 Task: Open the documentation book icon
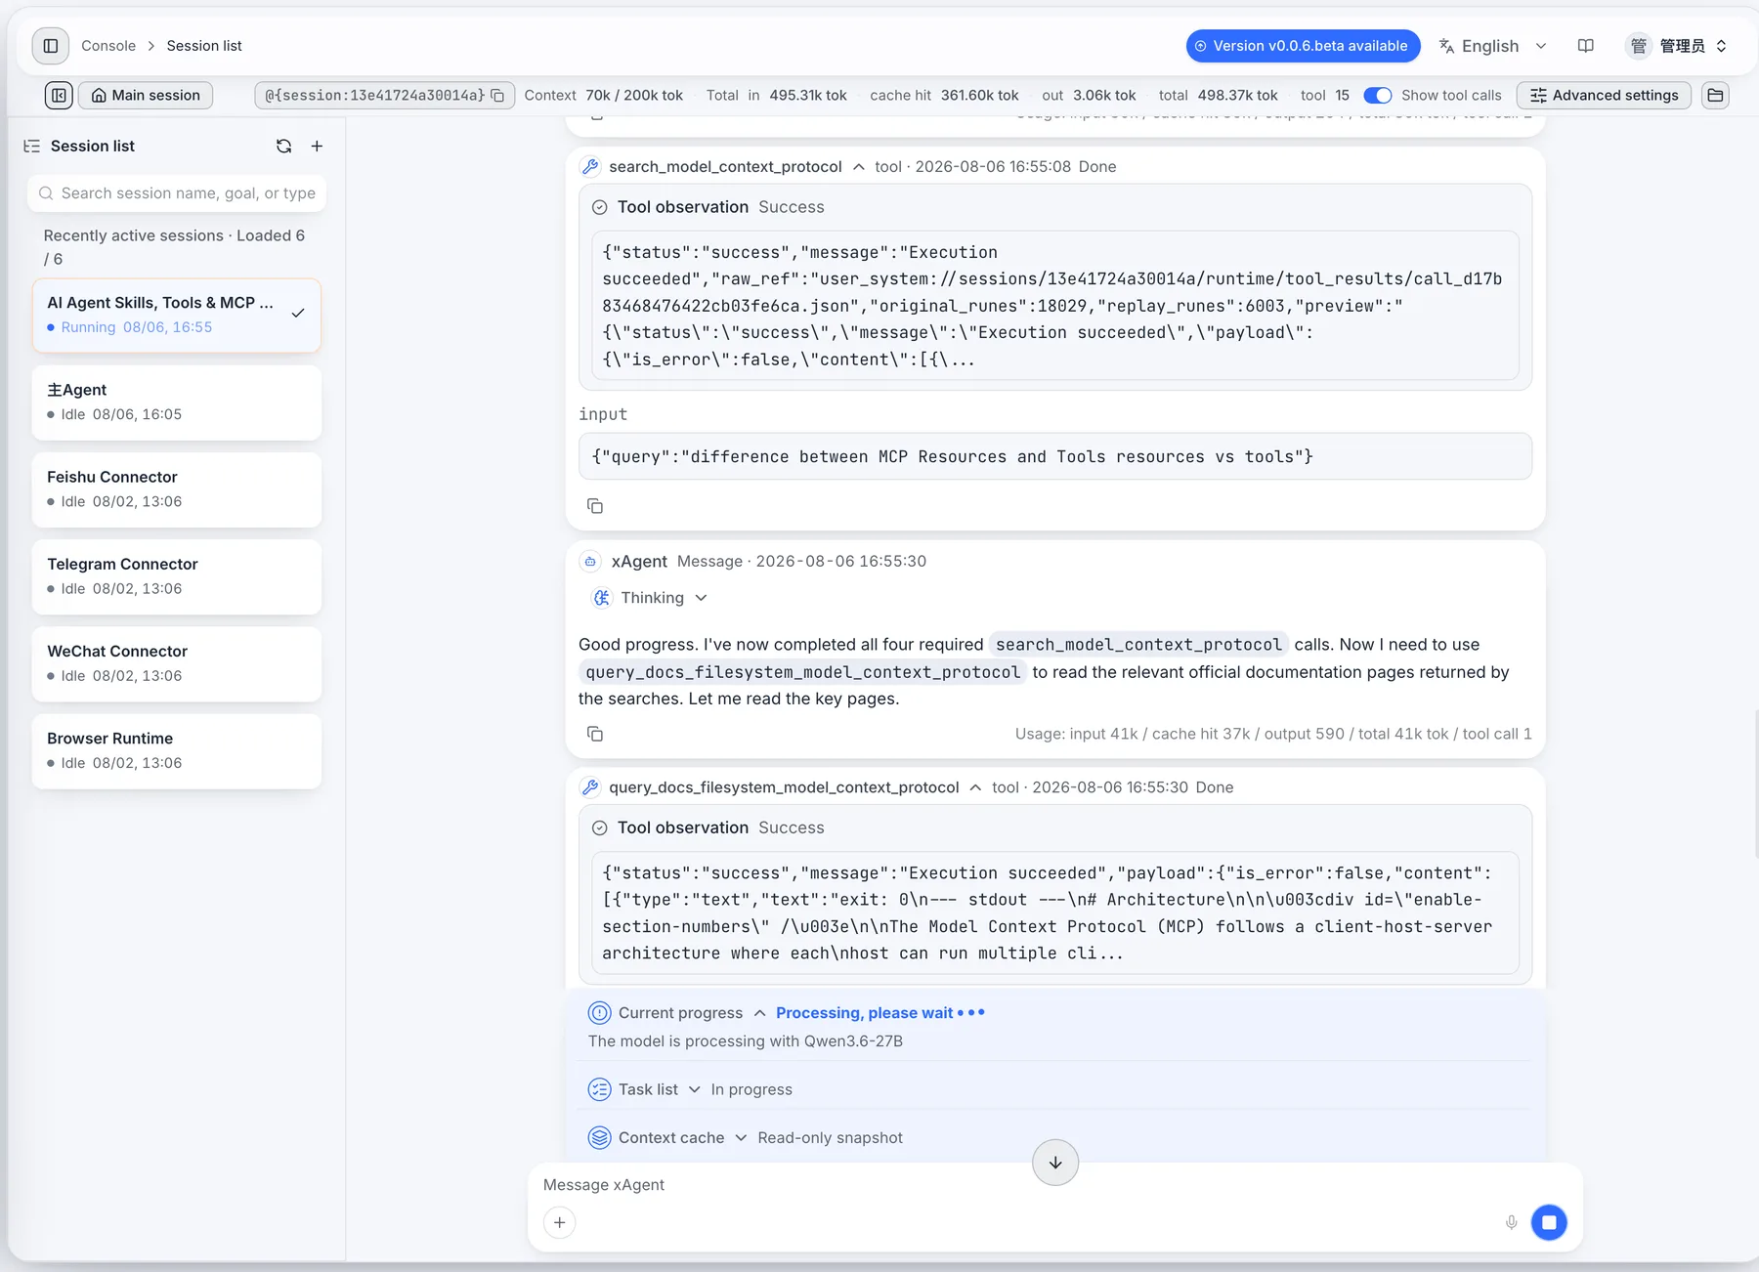1586,46
